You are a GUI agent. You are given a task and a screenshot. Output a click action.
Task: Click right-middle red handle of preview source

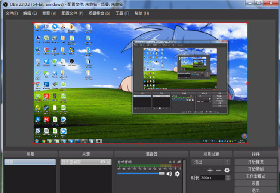[247, 83]
